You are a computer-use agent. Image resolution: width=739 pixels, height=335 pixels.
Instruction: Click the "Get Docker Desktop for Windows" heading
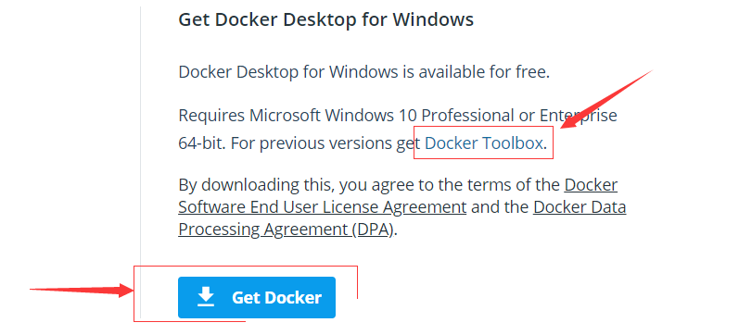click(326, 19)
